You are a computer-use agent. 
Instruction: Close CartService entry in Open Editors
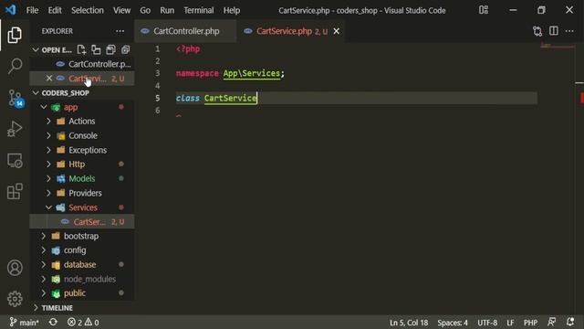point(49,79)
